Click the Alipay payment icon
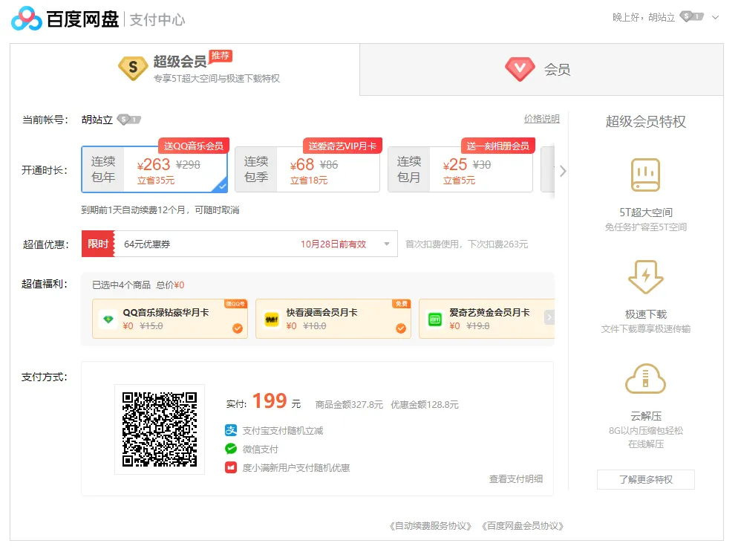This screenshot has width=741, height=555. click(231, 430)
